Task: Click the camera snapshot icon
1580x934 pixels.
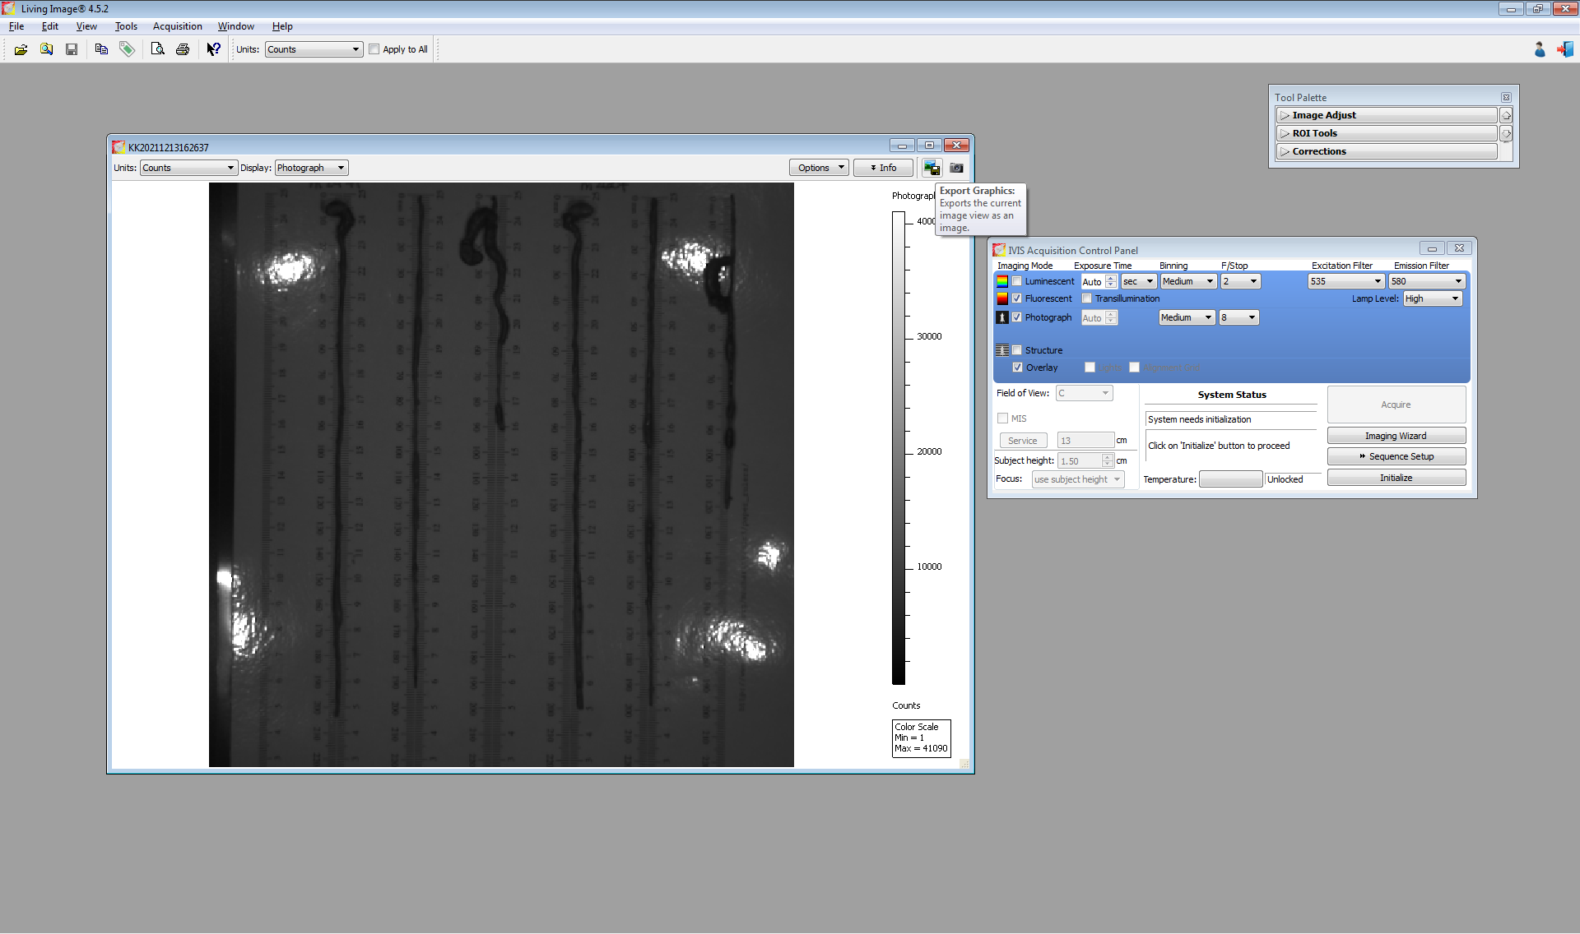Action: coord(956,168)
